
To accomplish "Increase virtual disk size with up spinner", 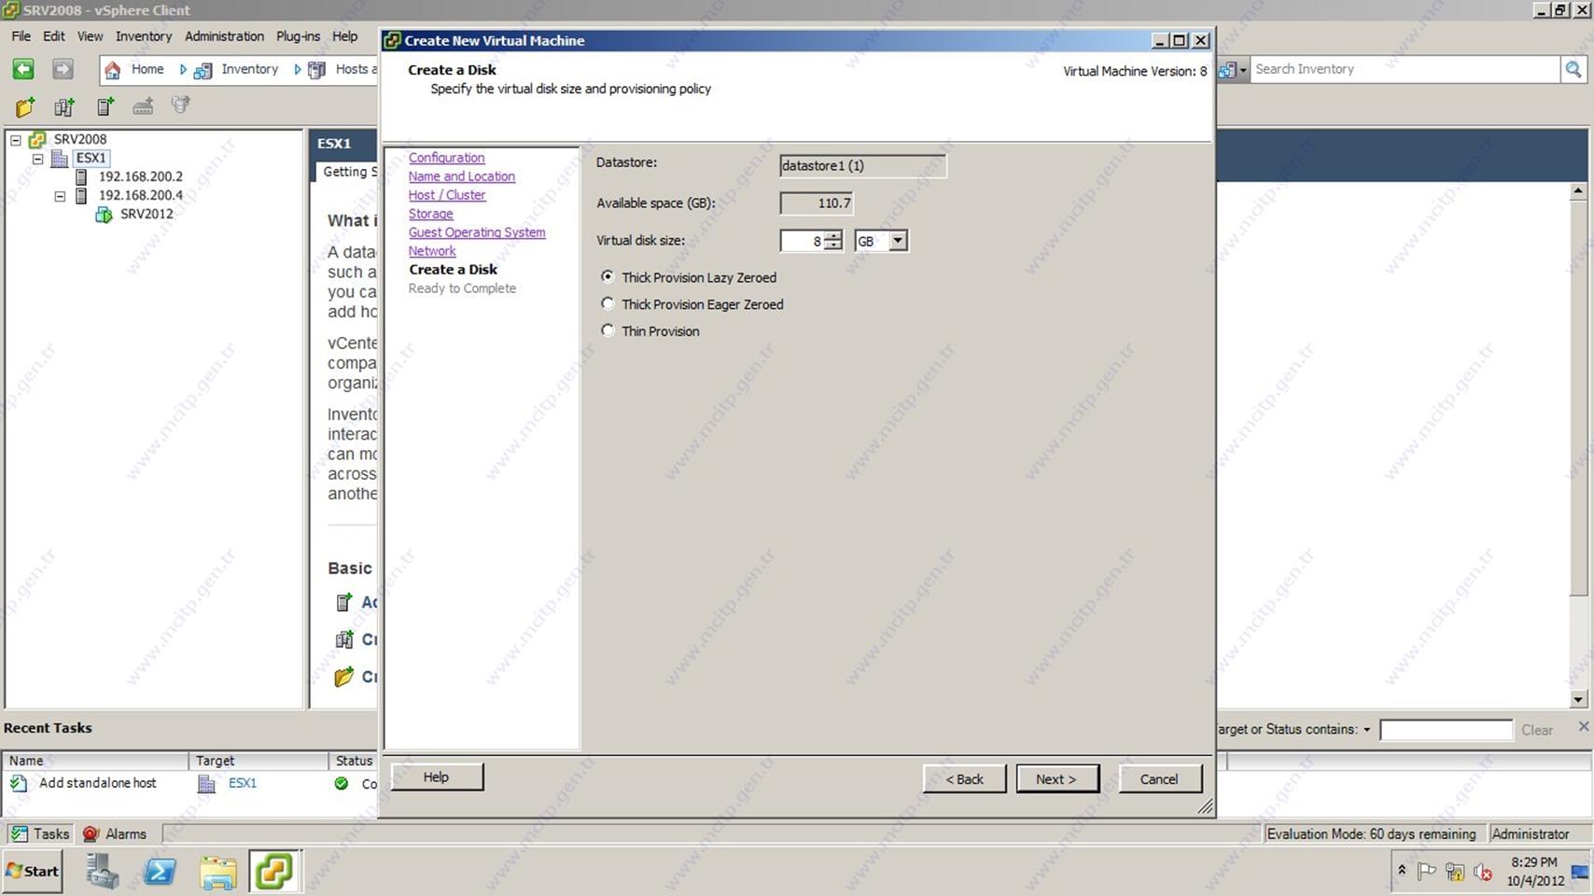I will point(833,236).
